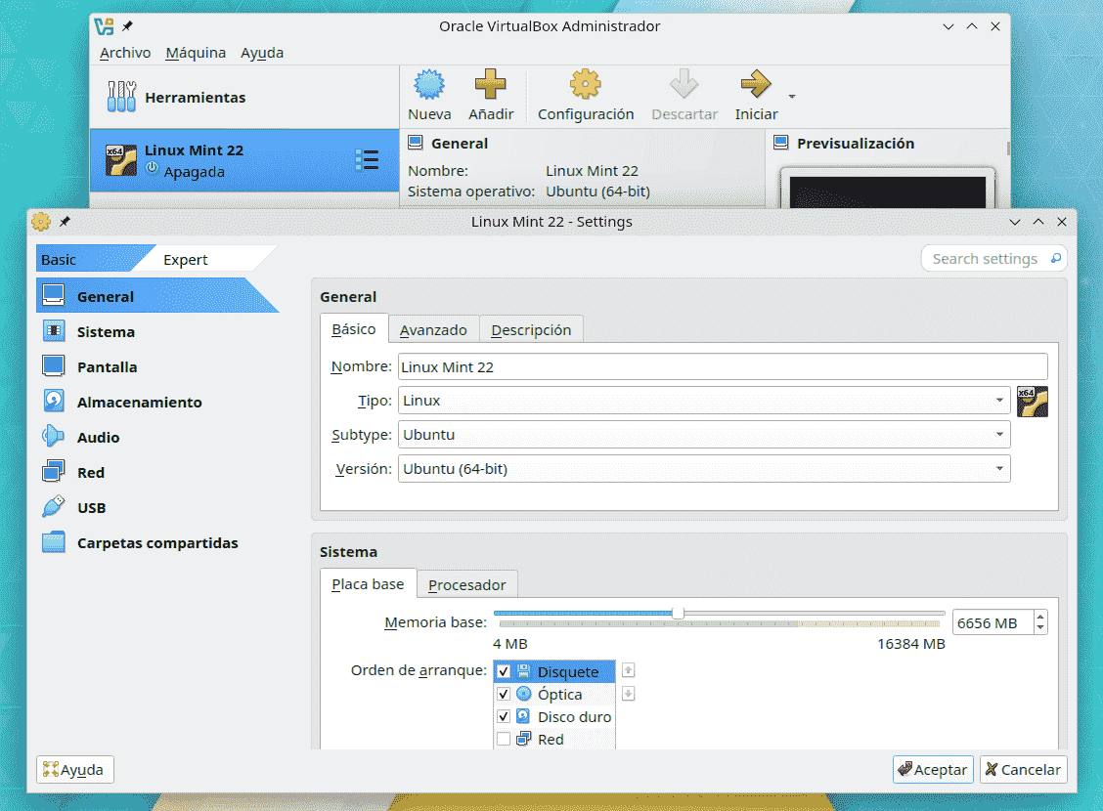The width and height of the screenshot is (1103, 811).
Task: Open Herramientas tools icon
Action: click(x=121, y=97)
